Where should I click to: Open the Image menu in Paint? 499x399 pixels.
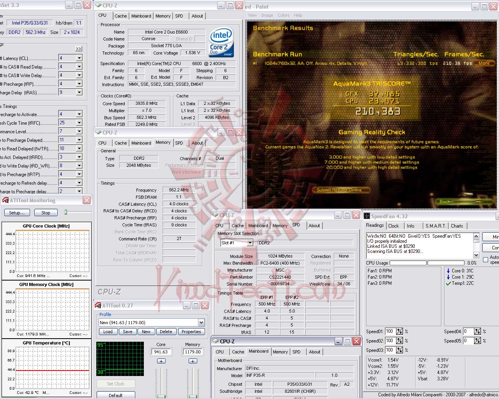tap(267, 15)
